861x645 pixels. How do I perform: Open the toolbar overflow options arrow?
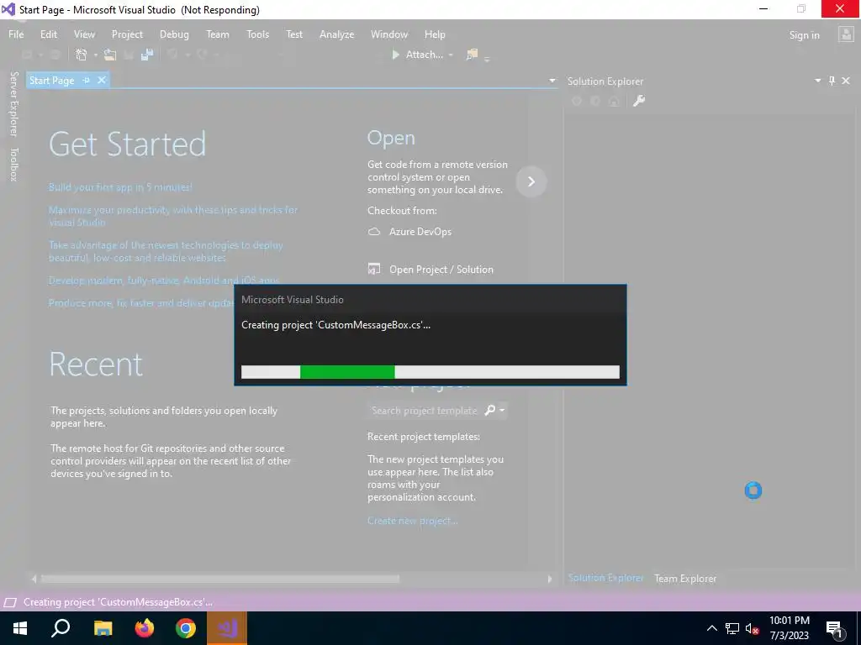coord(487,58)
